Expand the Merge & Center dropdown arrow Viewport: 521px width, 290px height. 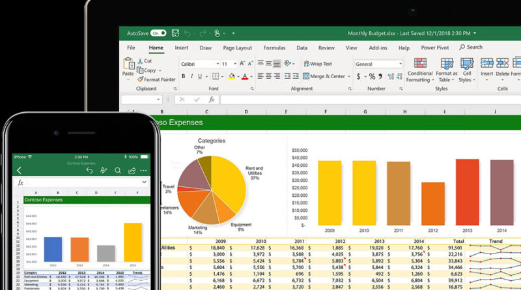coord(349,76)
